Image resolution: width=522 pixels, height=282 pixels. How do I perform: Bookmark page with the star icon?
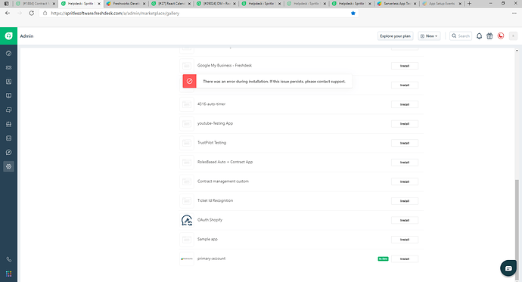(353, 14)
